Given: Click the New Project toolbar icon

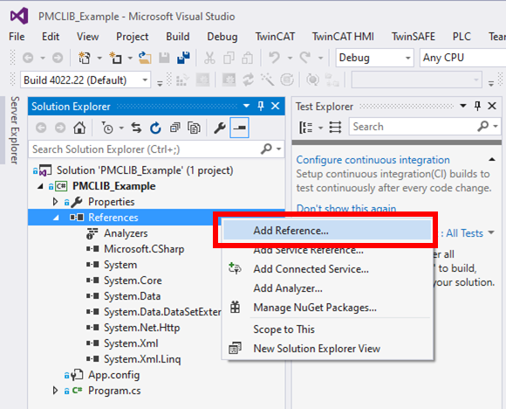Looking at the screenshot, I should tap(85, 58).
